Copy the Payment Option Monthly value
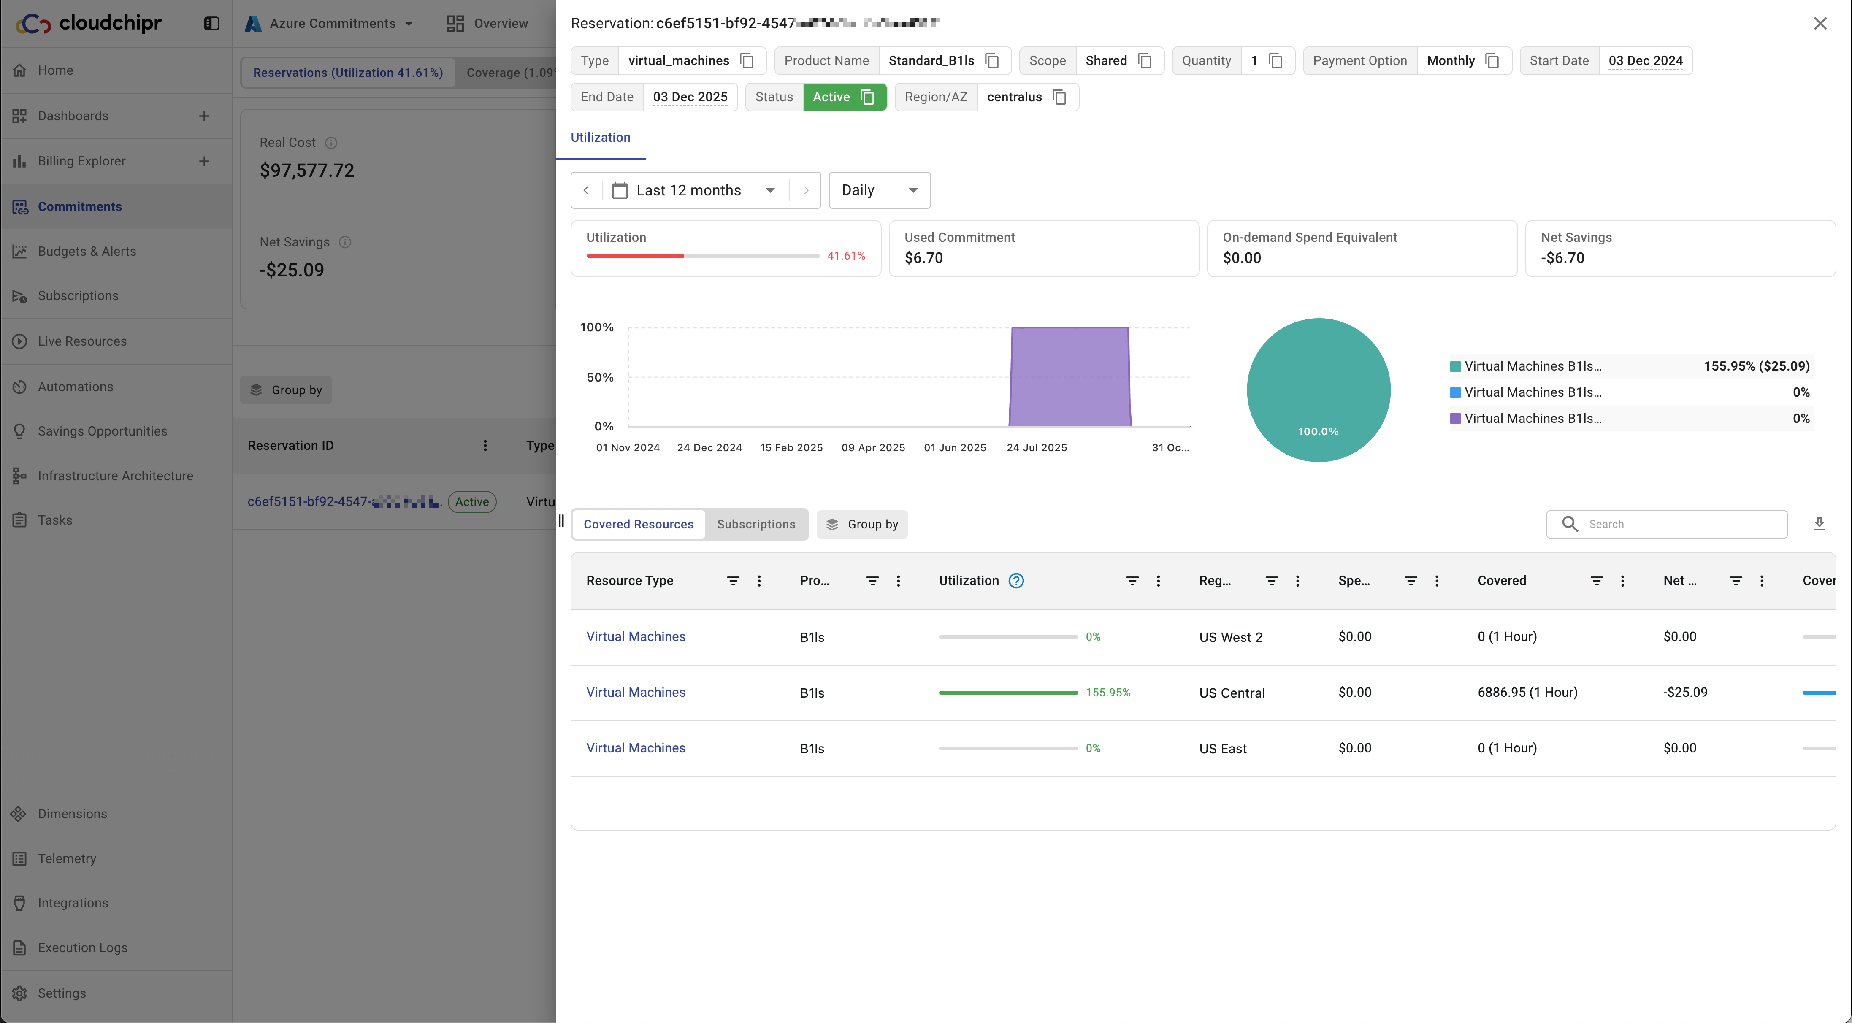1852x1023 pixels. tap(1492, 60)
